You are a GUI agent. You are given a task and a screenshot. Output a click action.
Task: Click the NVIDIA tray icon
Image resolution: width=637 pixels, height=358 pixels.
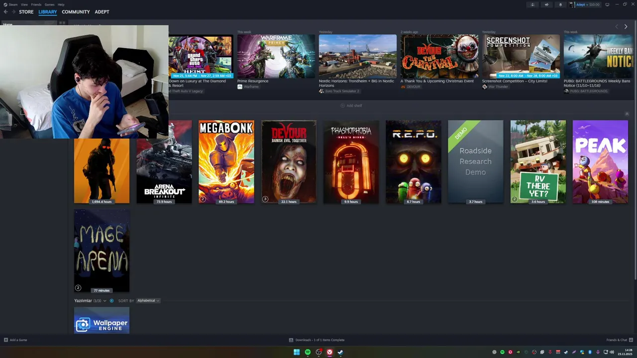point(518,352)
